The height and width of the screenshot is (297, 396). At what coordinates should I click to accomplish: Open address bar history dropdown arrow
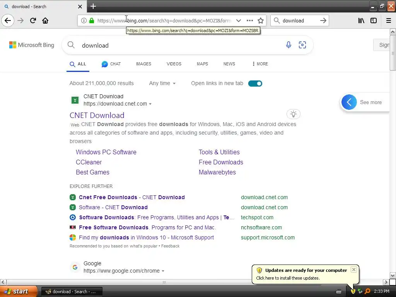tap(238, 20)
